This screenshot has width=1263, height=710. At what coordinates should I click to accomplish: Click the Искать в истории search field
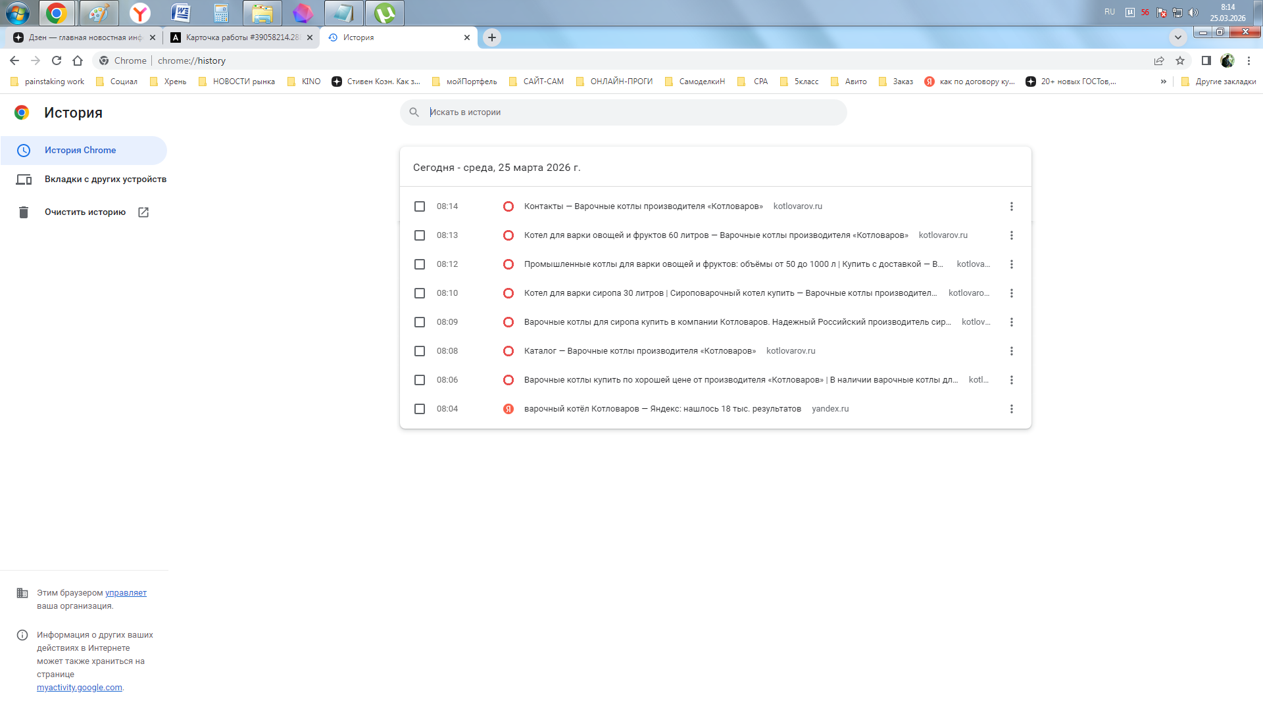pos(625,112)
